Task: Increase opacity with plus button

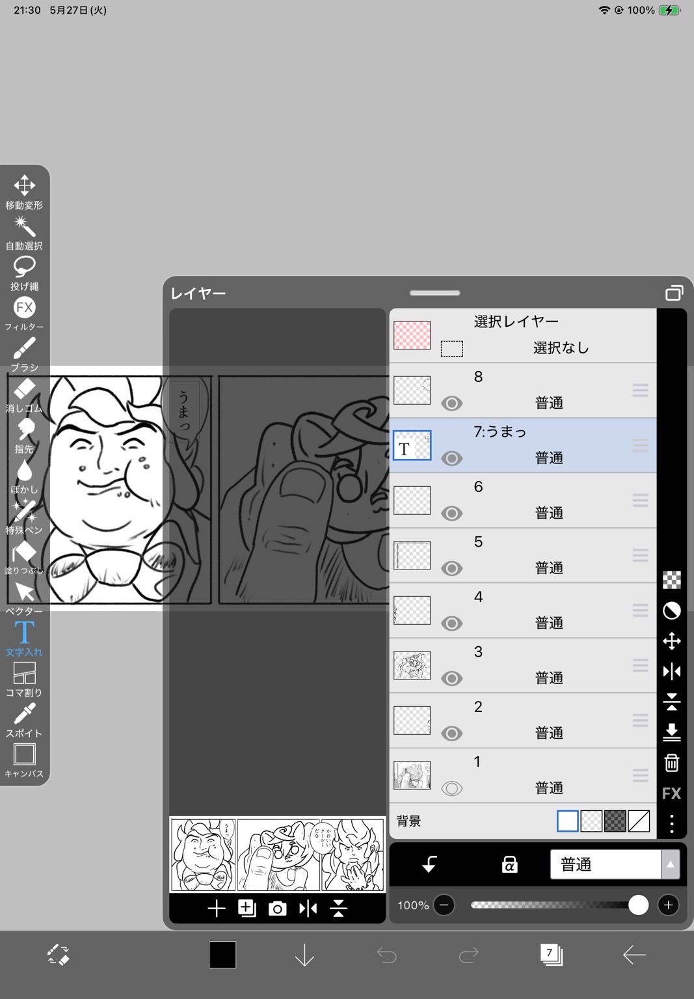Action: pos(668,905)
